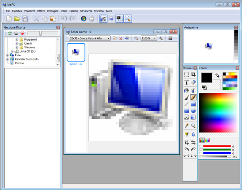Select the rounded rectangle tool
Screen dimensions: 242x190
[x=186, y=111]
